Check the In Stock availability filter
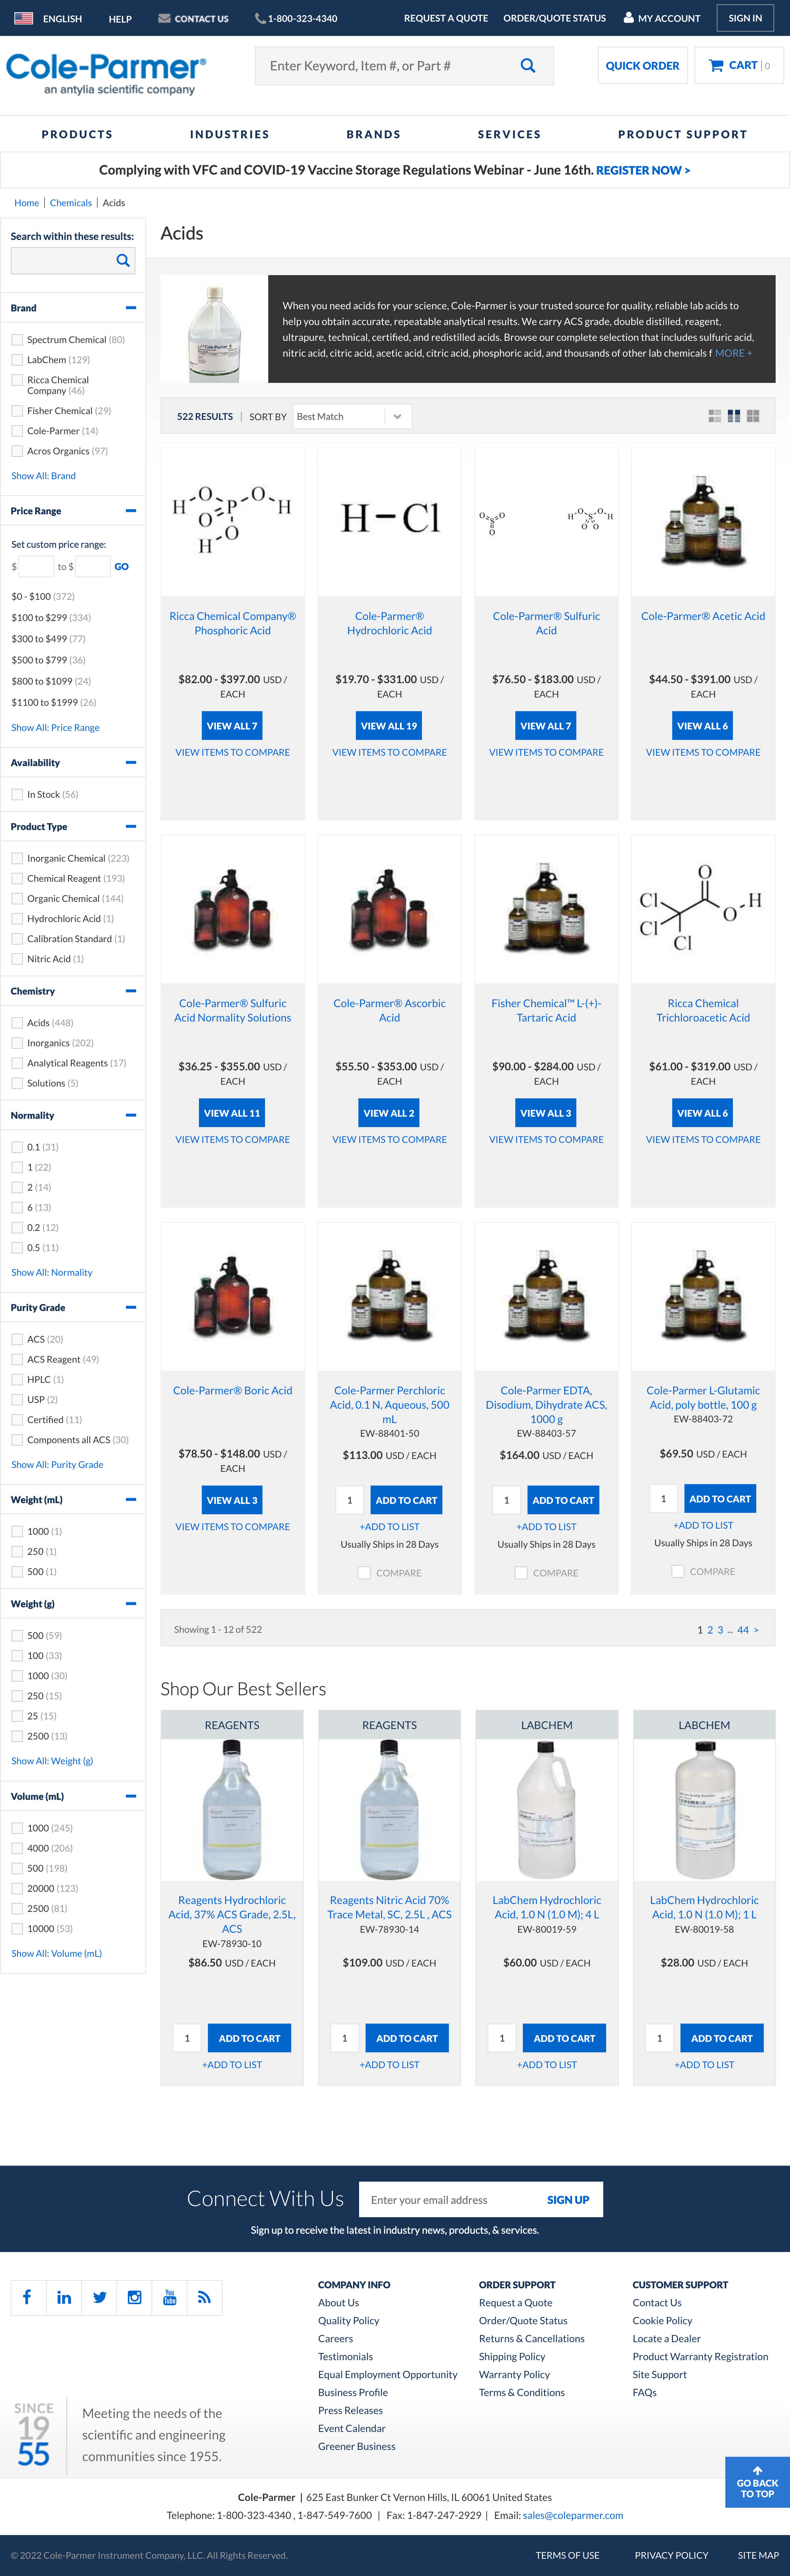Viewport: 790px width, 2576px height. point(17,794)
